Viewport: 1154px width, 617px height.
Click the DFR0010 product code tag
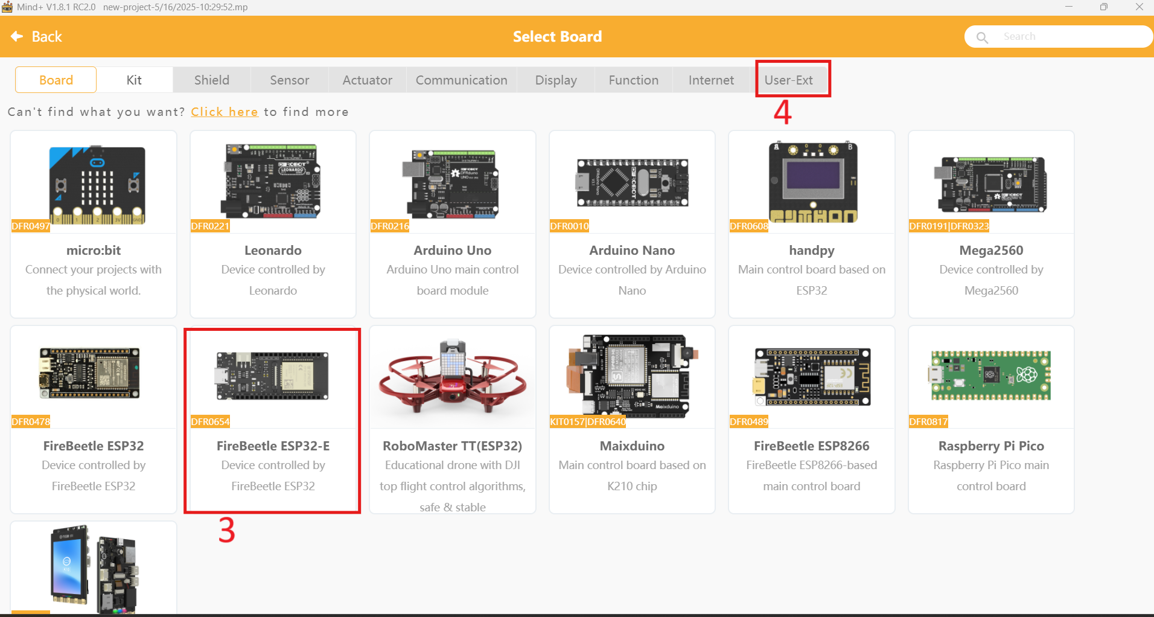[x=569, y=226]
